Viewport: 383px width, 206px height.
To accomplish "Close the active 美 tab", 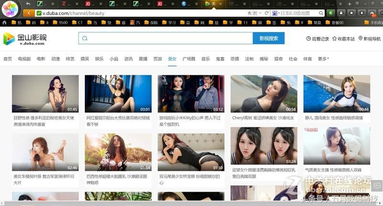I will pyautogui.click(x=220, y=4).
